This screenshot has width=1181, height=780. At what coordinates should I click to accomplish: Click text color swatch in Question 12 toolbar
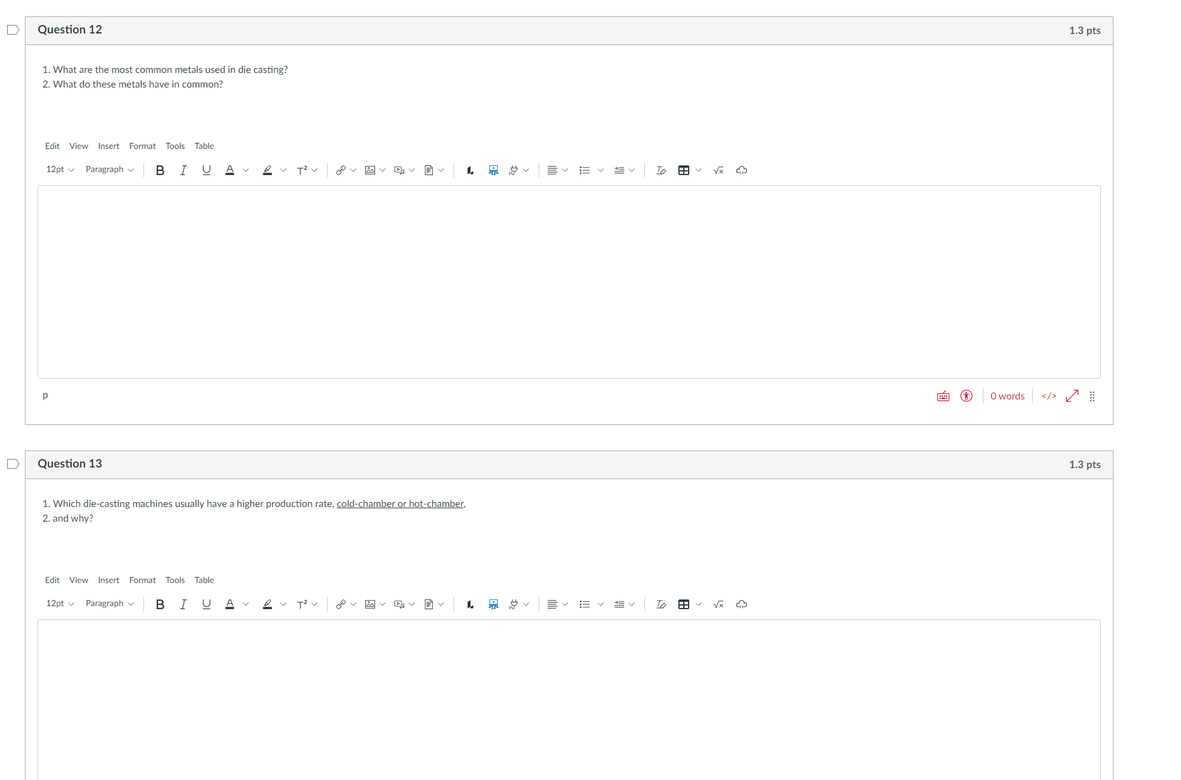tap(230, 170)
